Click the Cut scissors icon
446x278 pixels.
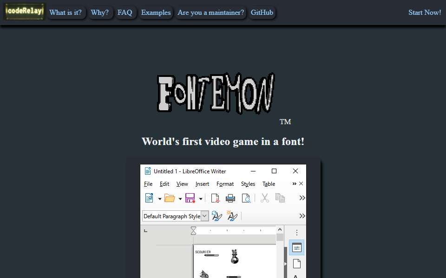265,198
